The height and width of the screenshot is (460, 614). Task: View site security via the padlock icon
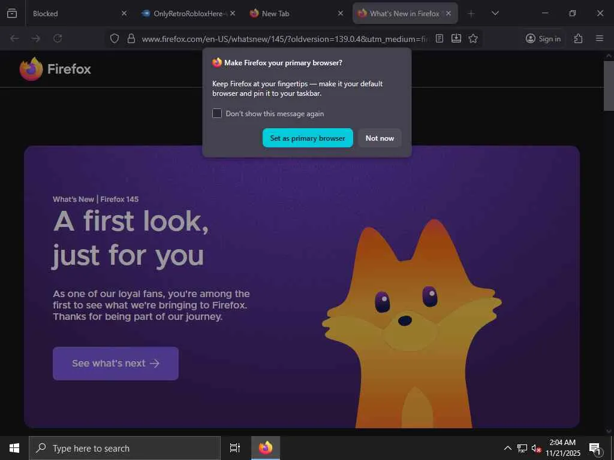[x=131, y=38]
